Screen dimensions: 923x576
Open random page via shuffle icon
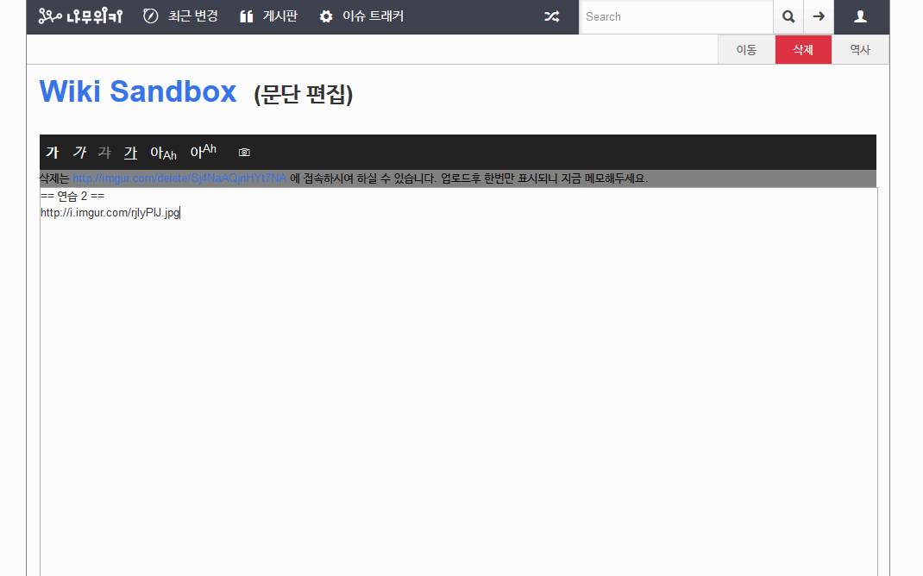point(551,16)
